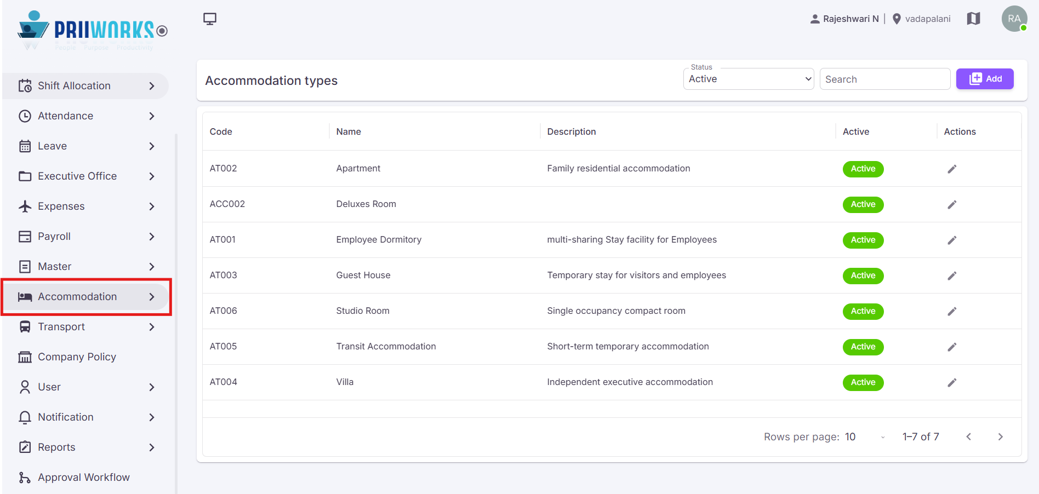The image size is (1039, 494).
Task: Expand the Payroll menu chevron
Action: point(152,237)
